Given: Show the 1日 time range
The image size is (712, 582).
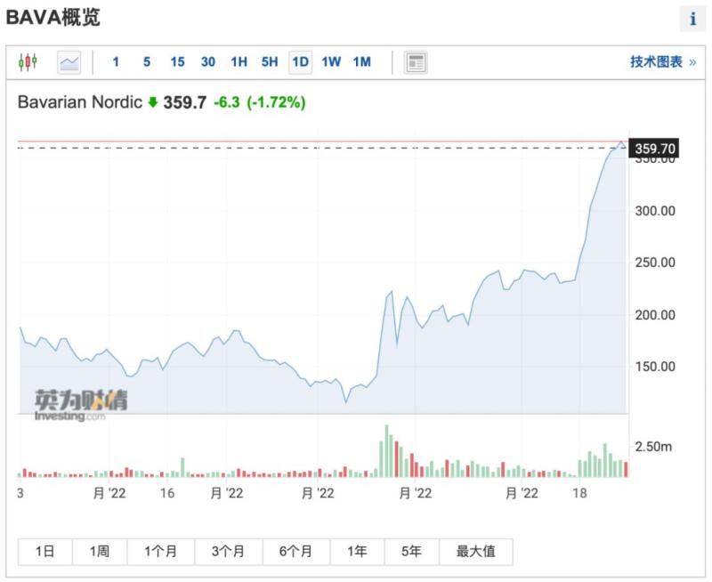Looking at the screenshot, I should click(x=45, y=552).
